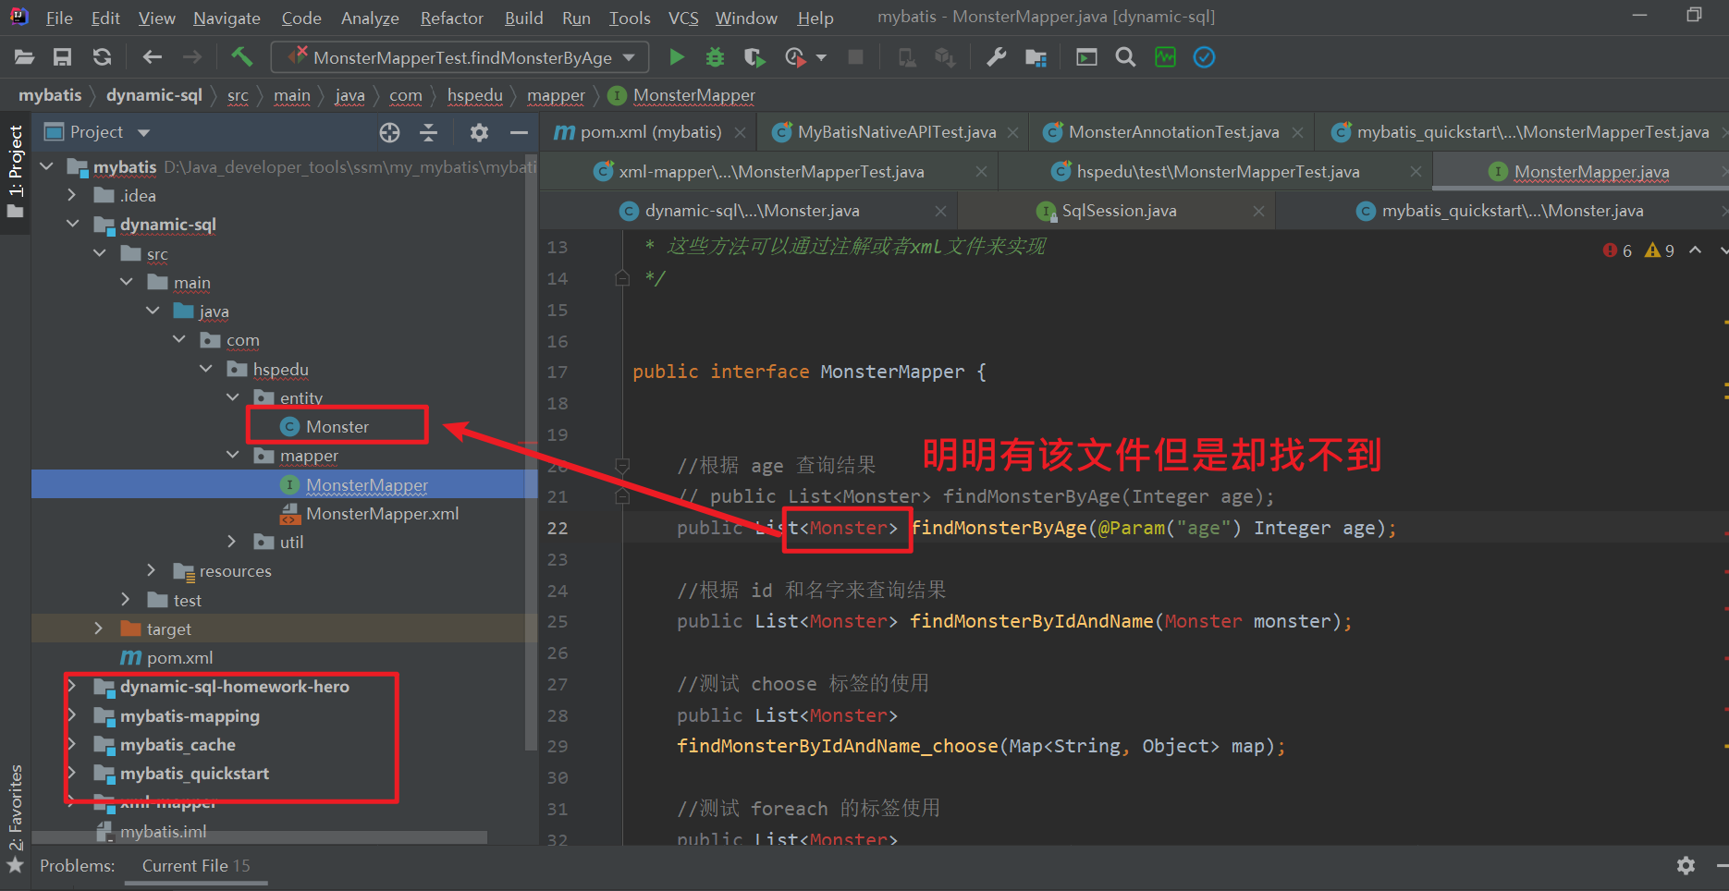Screen dimensions: 1729x891
Task: Click line number 22 in gutter
Action: point(558,528)
